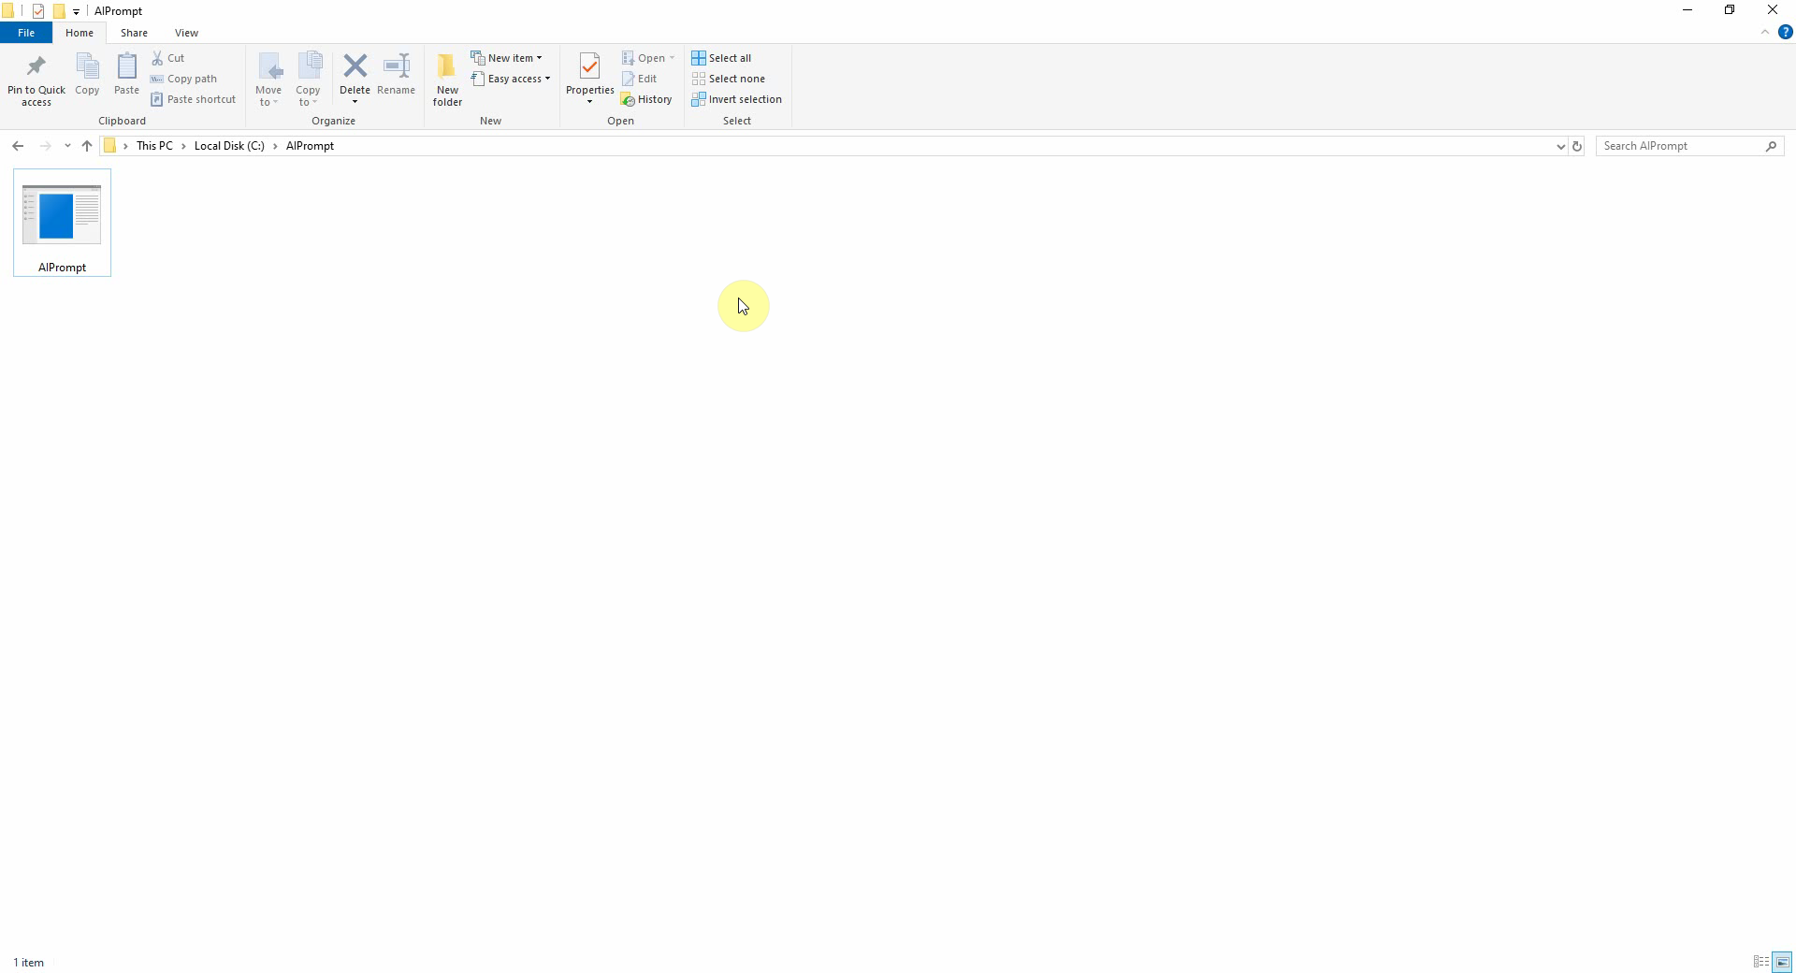Open the Properties icon in the ribbon
The height and width of the screenshot is (973, 1796).
pos(589,67)
